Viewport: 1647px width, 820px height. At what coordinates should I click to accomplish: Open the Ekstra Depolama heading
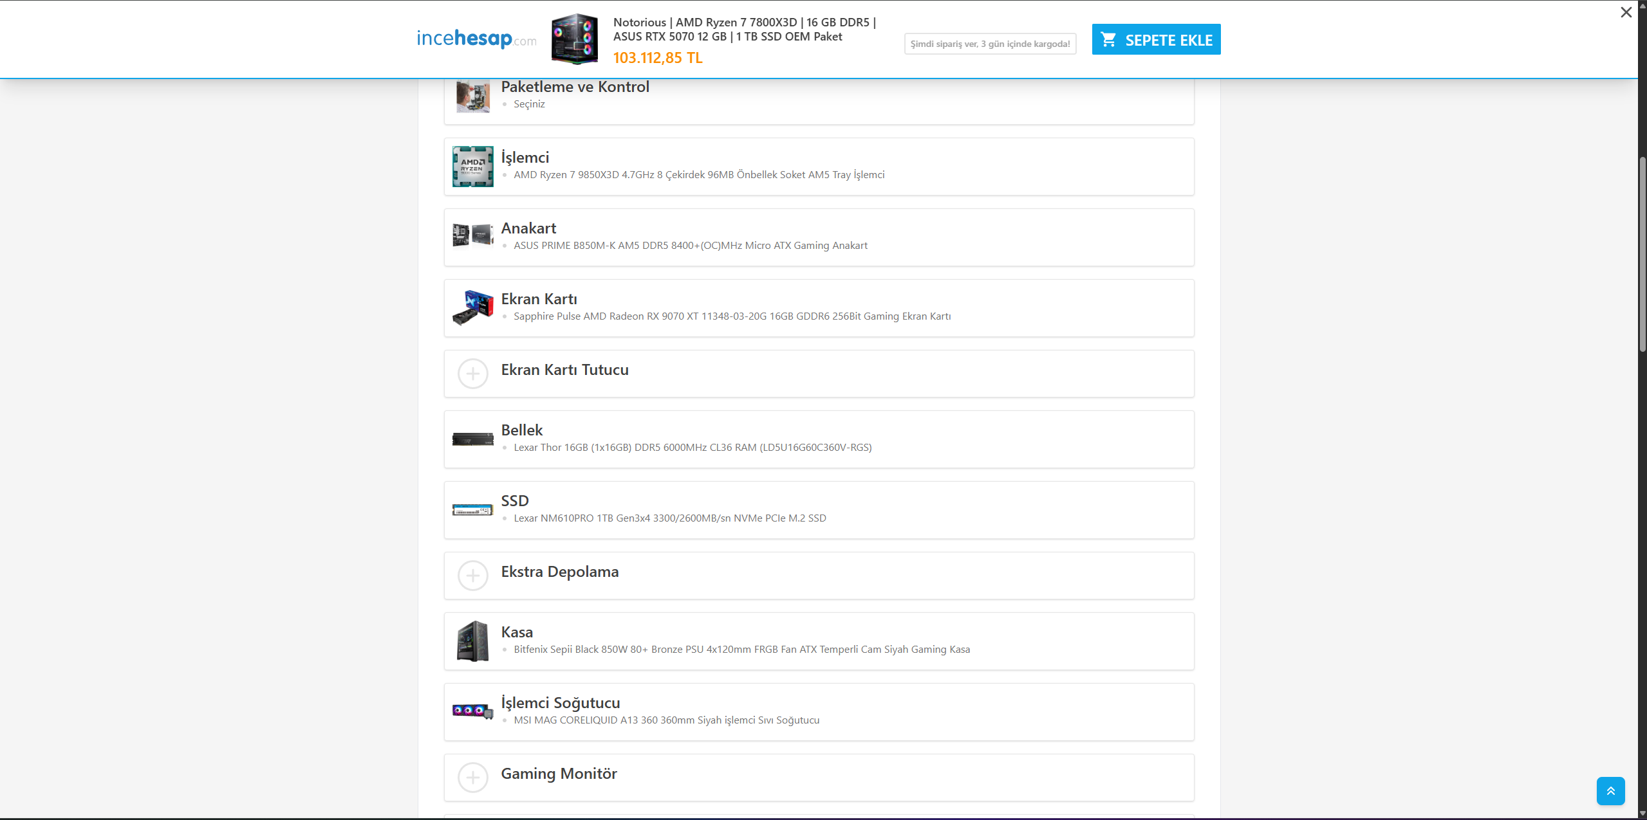click(x=560, y=572)
